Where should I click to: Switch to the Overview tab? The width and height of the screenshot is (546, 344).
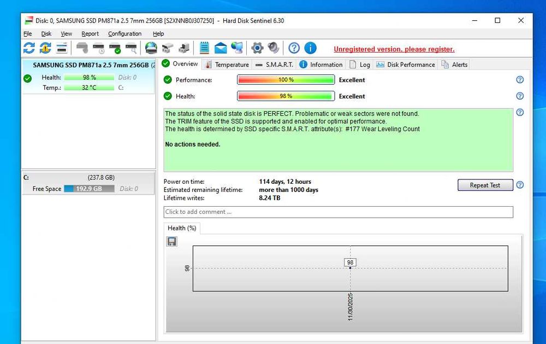pos(180,64)
